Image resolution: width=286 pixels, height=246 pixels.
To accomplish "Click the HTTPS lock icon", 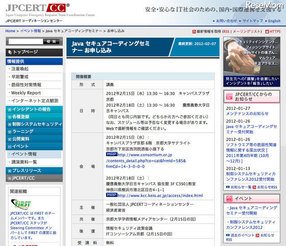I will (x=267, y=31).
